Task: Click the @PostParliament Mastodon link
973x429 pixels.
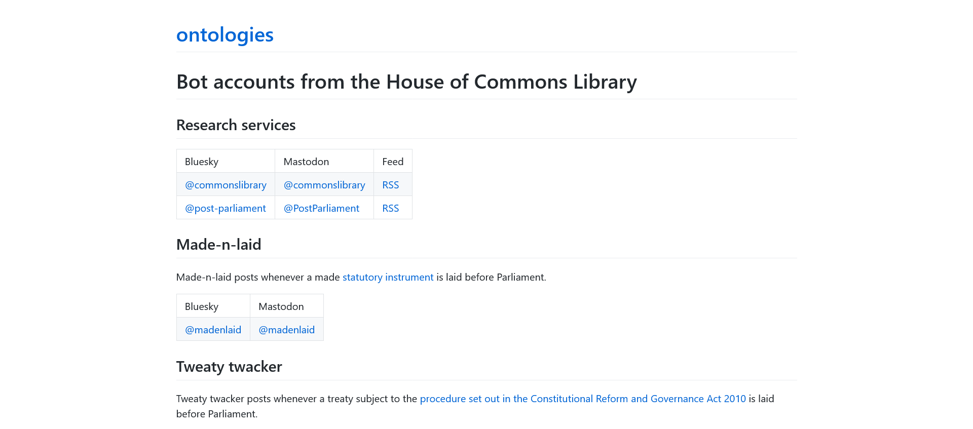Action: click(321, 208)
